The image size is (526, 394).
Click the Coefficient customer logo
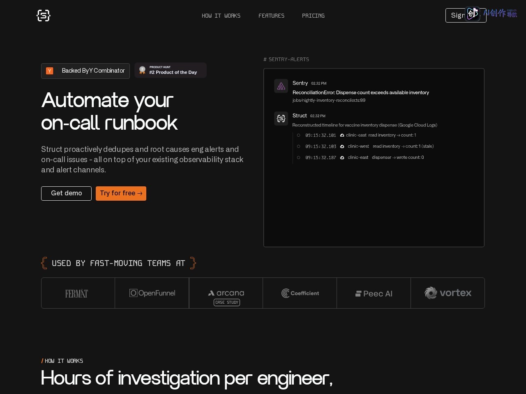click(300, 293)
